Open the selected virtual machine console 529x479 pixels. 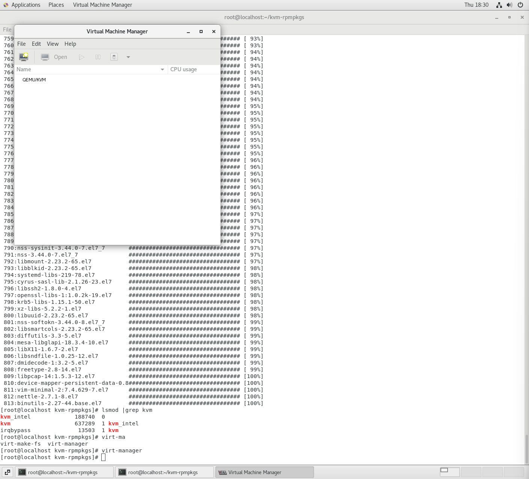54,57
